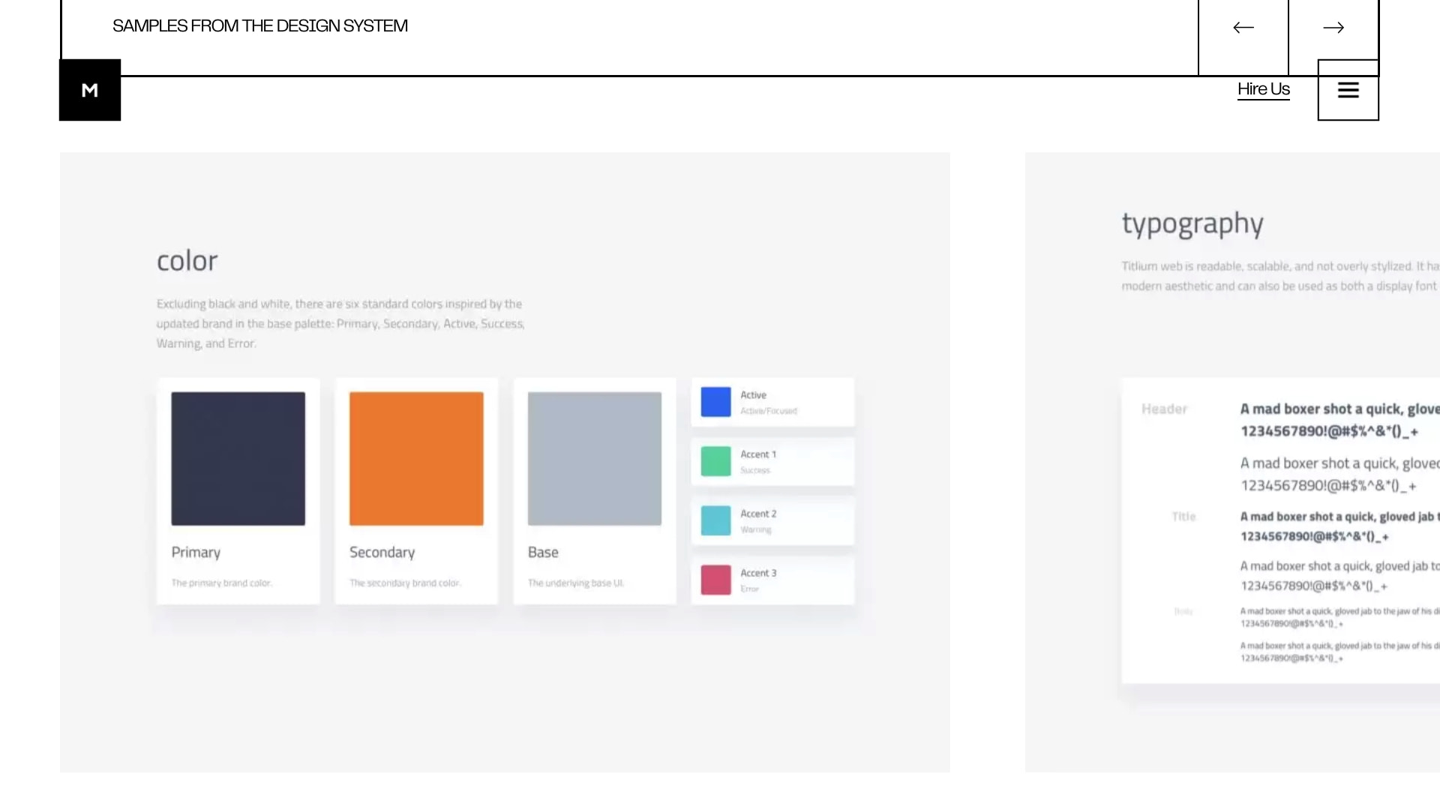Viewport: 1440px width, 810px height.
Task: Click the next slide right arrow
Action: click(1333, 28)
